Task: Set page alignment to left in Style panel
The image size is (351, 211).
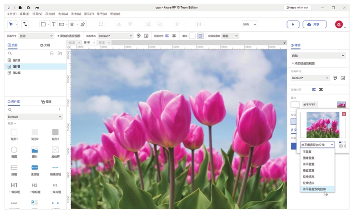Action: (314, 90)
